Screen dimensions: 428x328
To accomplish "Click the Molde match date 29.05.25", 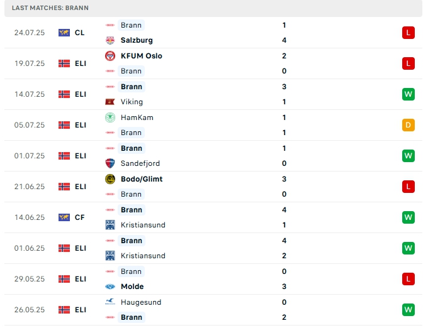I will pos(30,279).
